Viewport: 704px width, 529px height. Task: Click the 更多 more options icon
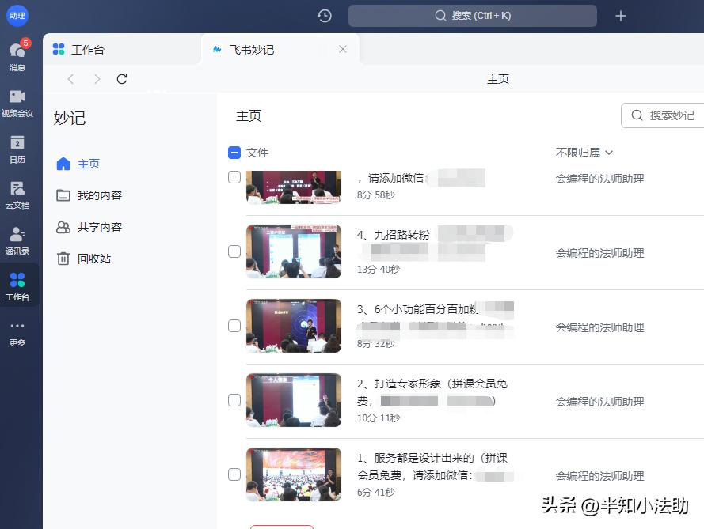click(x=17, y=332)
